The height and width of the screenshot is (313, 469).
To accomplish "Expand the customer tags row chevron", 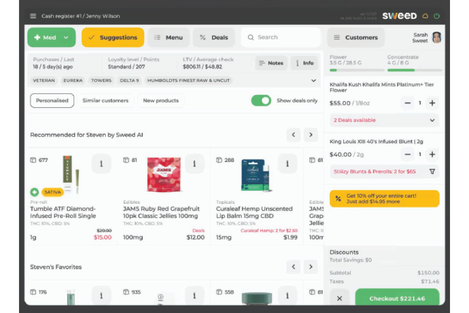I will click(x=314, y=81).
